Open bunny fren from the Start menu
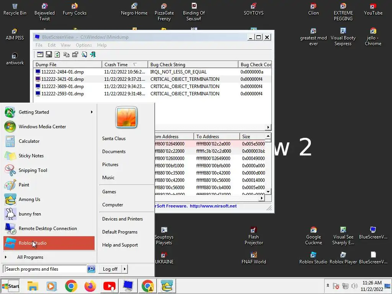This screenshot has width=392, height=294. coord(49,214)
